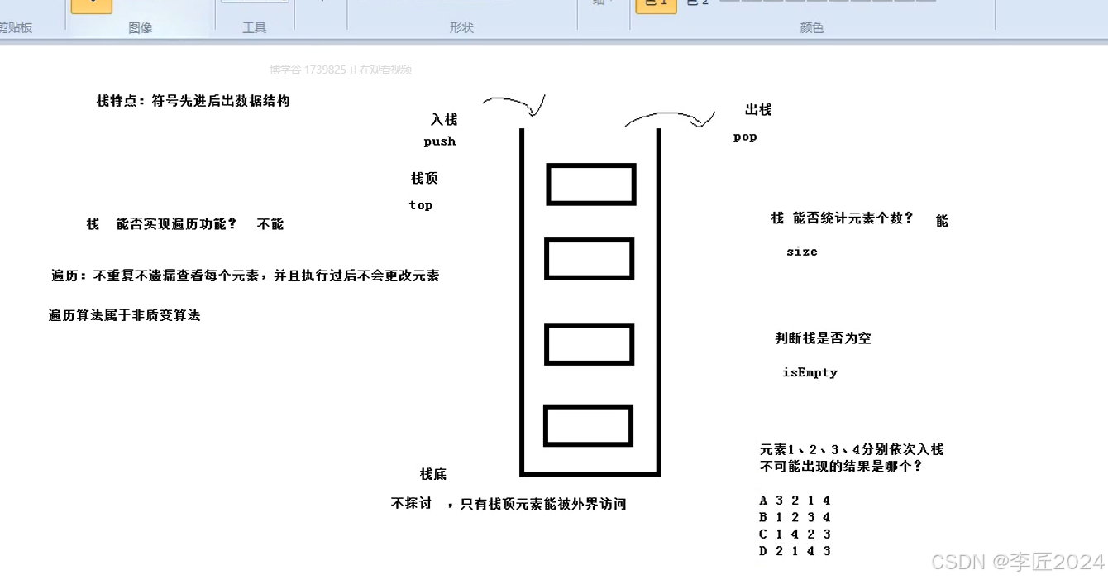This screenshot has width=1108, height=580.
Task: Click option 'B 1 2 3 4'
Action: click(x=795, y=517)
